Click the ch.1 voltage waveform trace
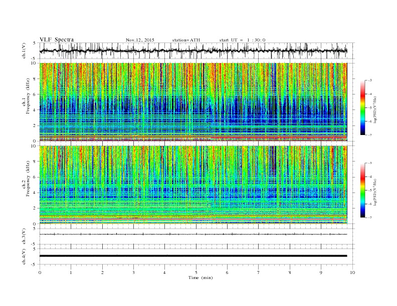 (x=193, y=51)
